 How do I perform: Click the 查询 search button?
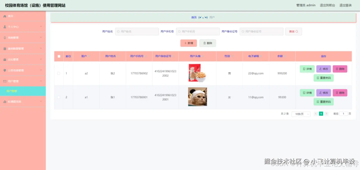294,31
